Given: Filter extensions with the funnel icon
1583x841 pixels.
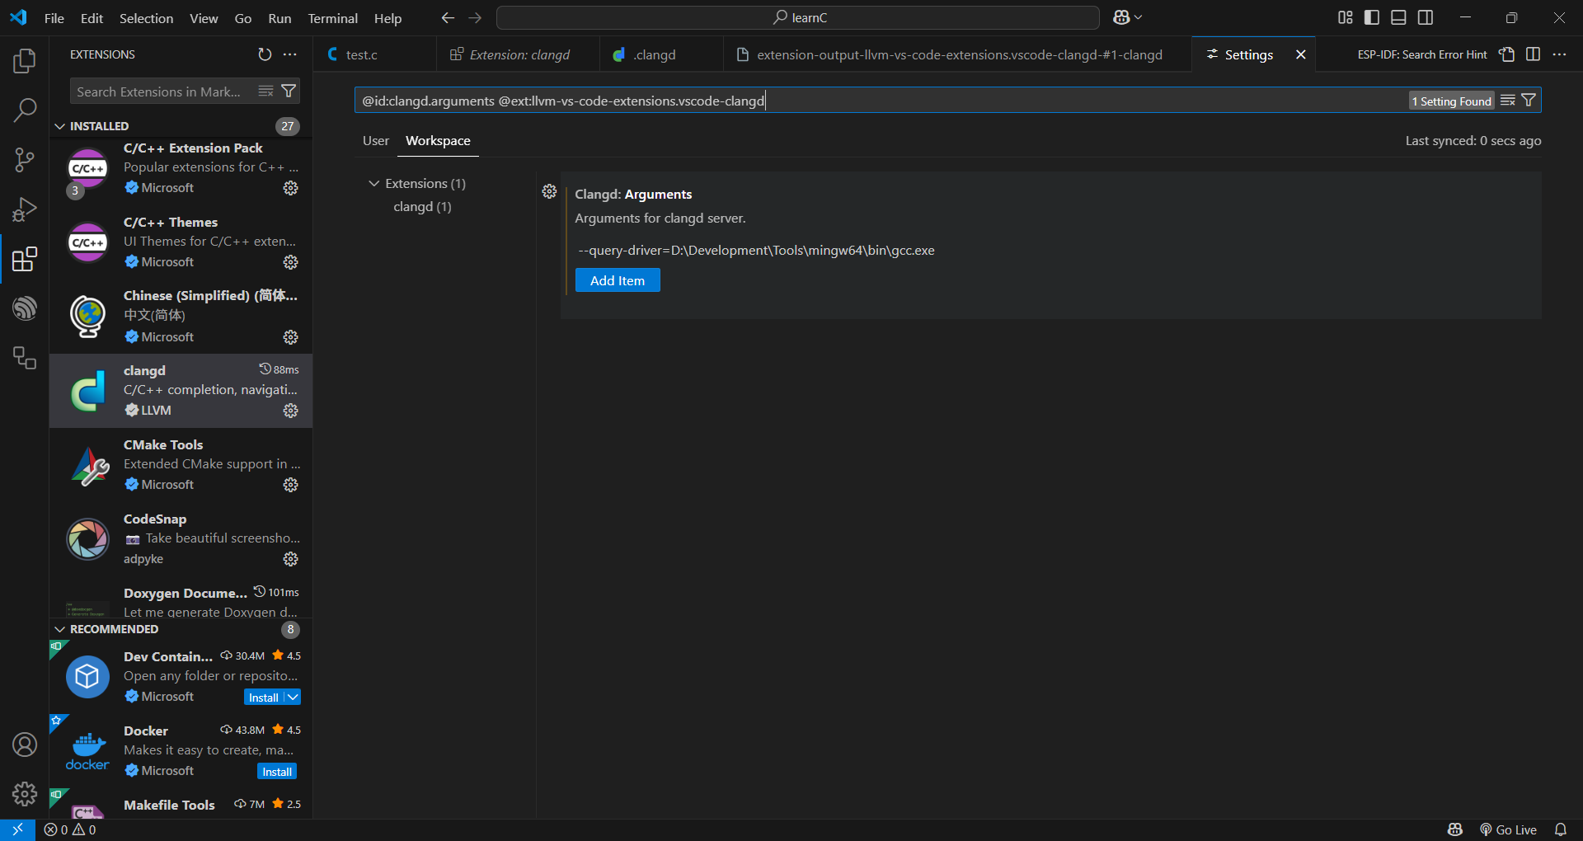Looking at the screenshot, I should click(289, 91).
